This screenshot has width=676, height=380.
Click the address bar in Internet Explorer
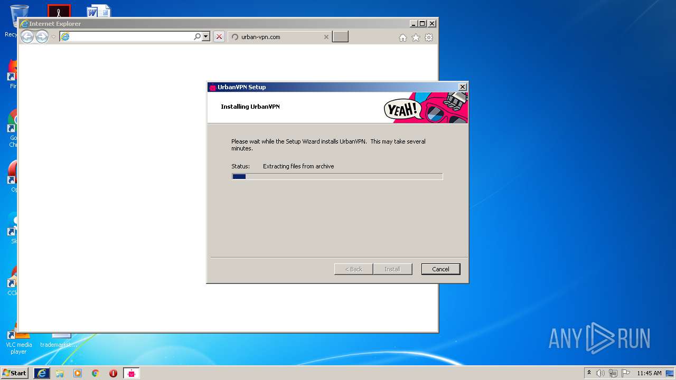[126, 36]
